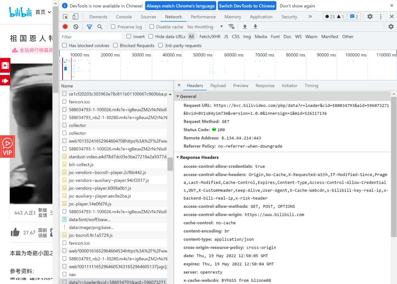
Task: Click Switch DevTools to Chinese button
Action: point(247,6)
